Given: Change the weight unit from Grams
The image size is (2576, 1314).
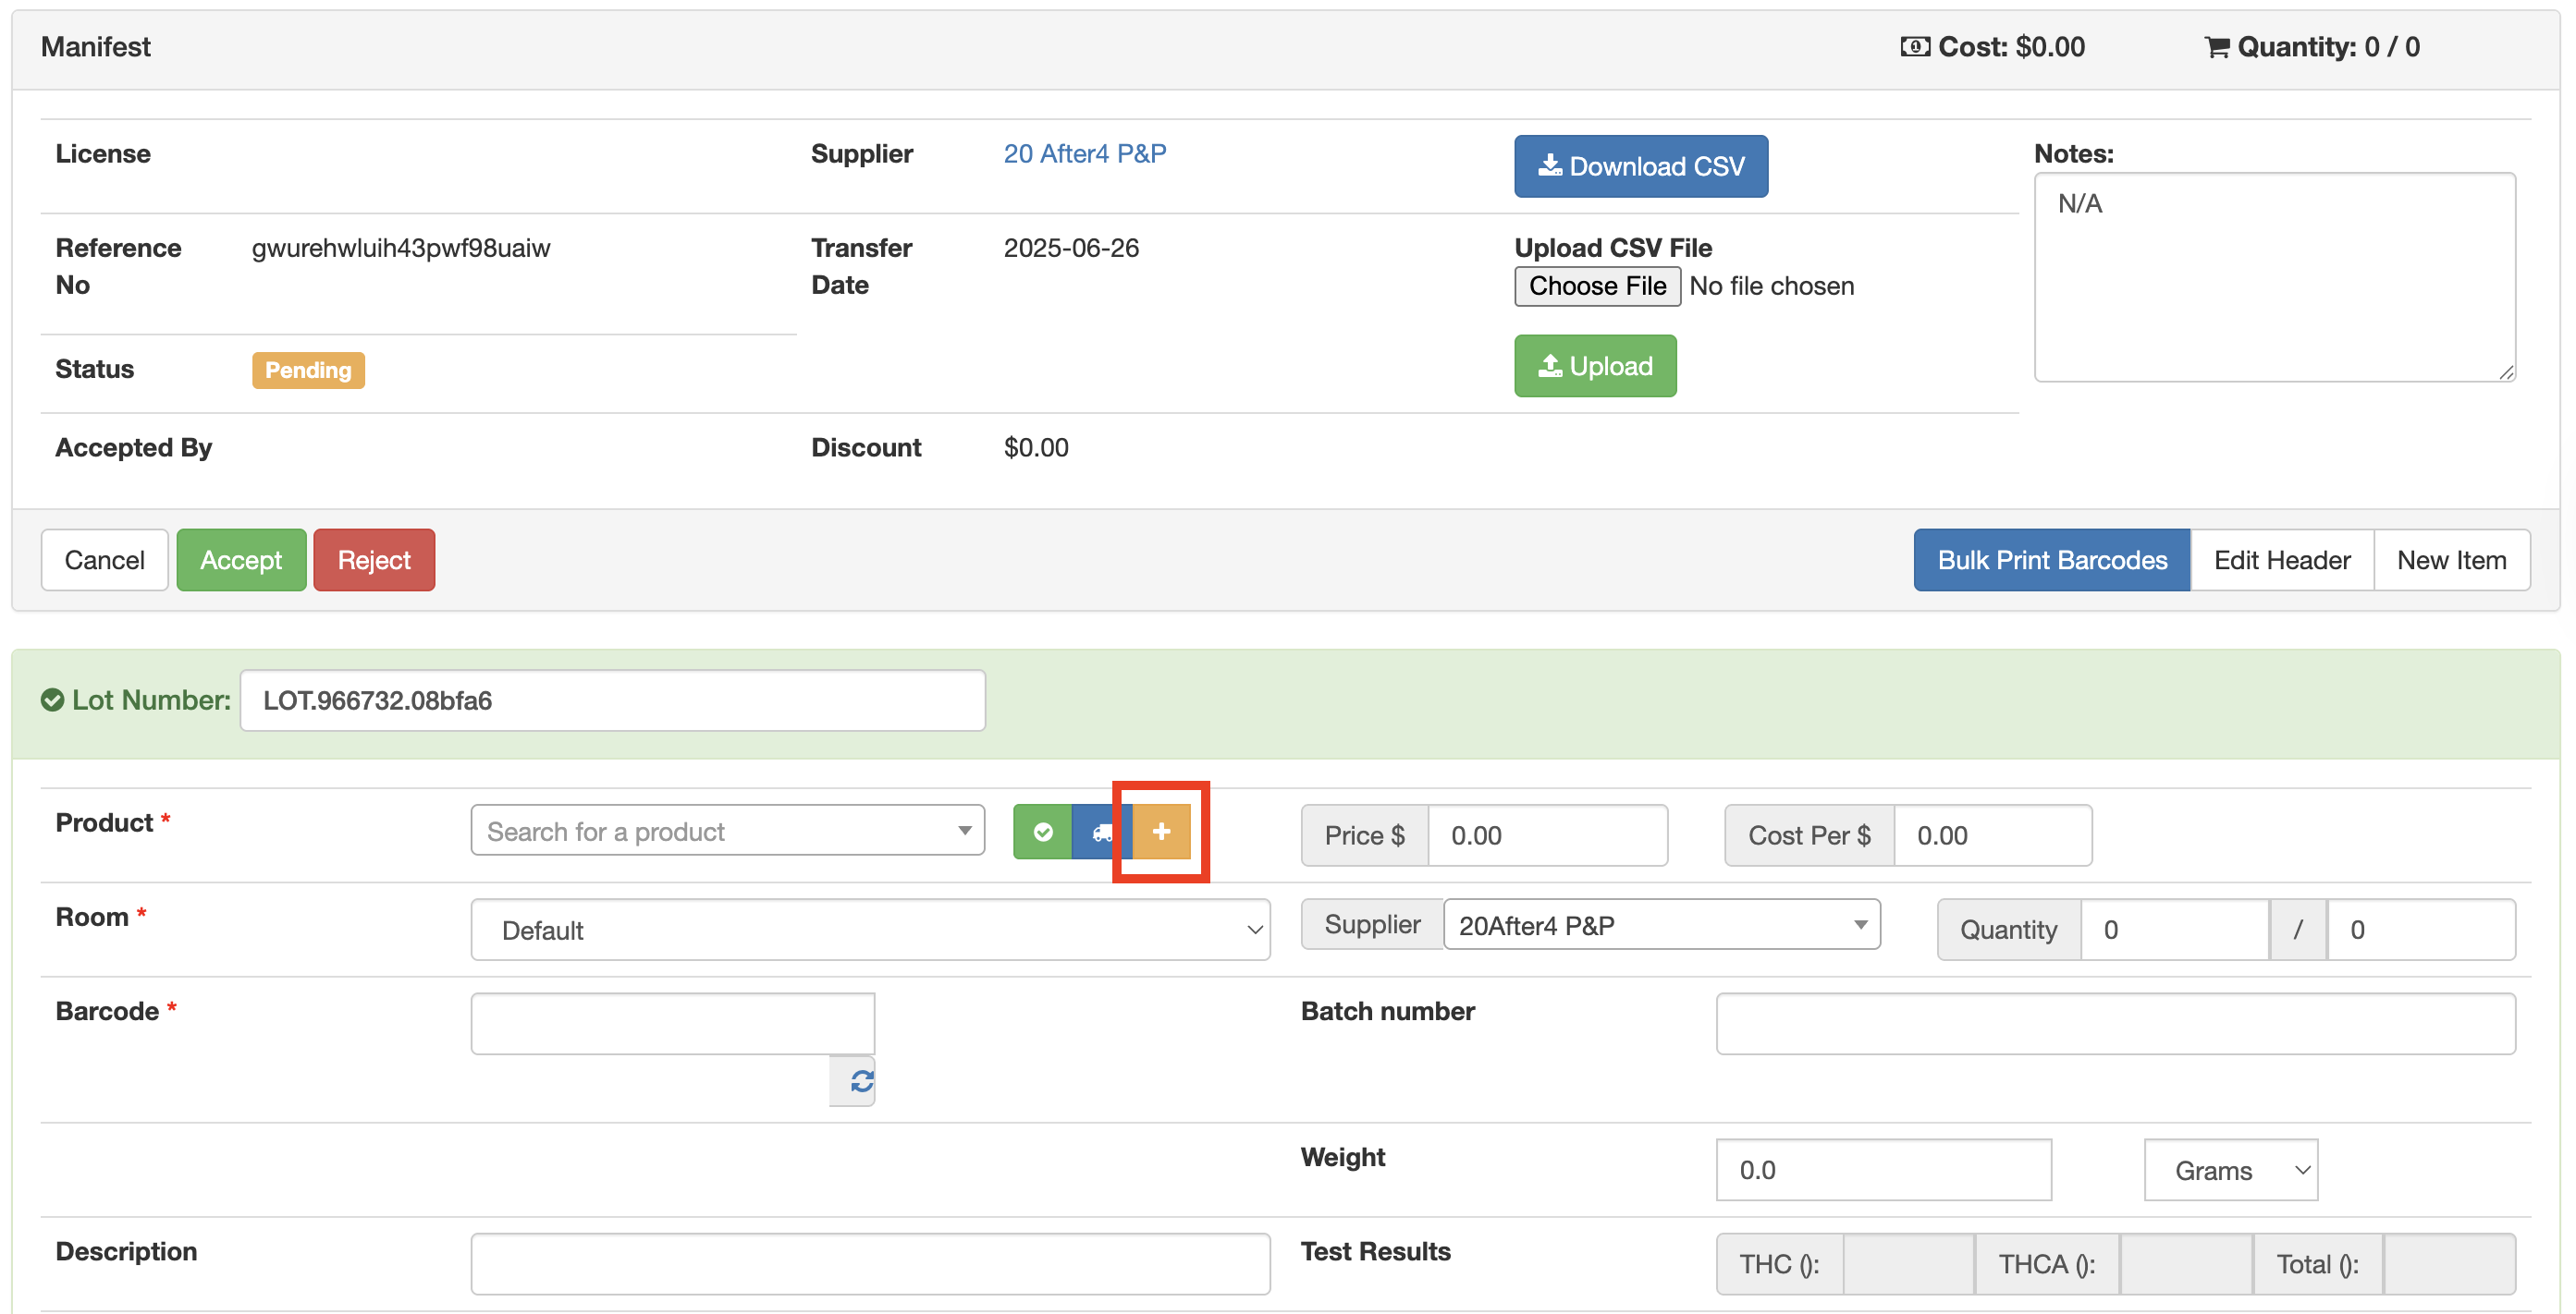Looking at the screenshot, I should [x=2230, y=1169].
